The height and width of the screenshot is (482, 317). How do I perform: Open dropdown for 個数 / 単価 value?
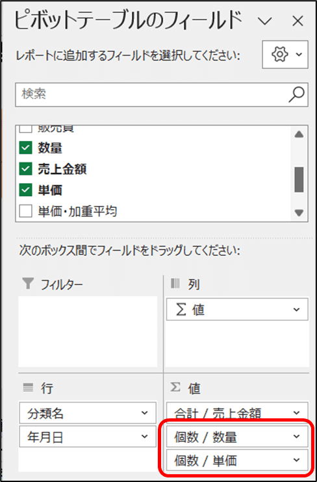click(296, 460)
